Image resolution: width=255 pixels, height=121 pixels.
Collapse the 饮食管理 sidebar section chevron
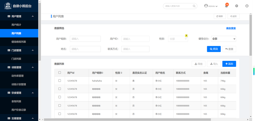33,93
